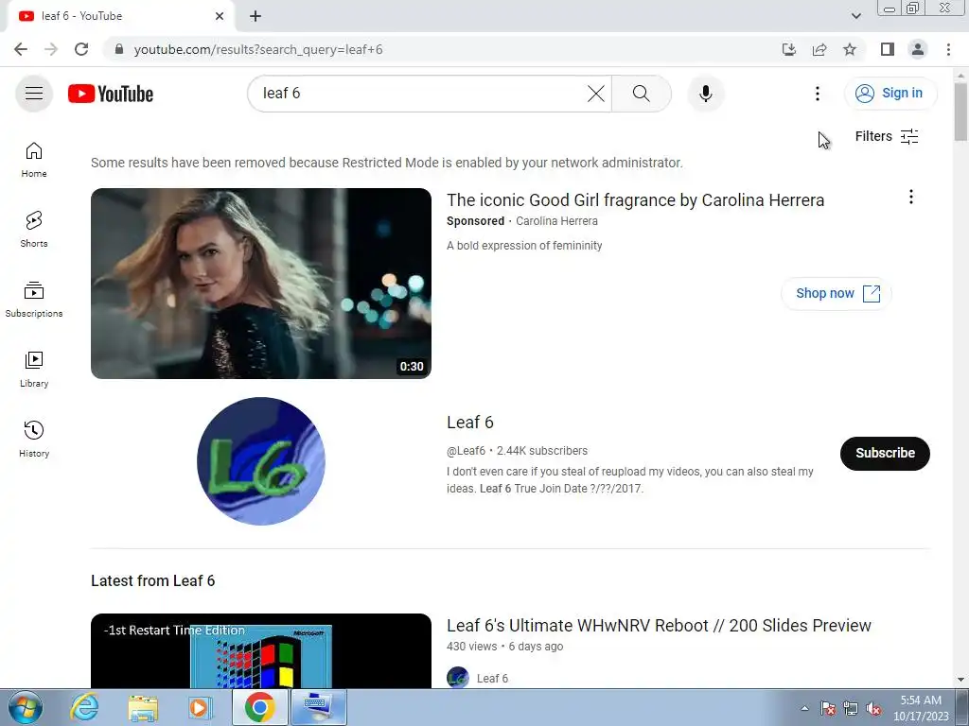Share this page icon
Viewport: 969px width, 726px height.
point(819,49)
